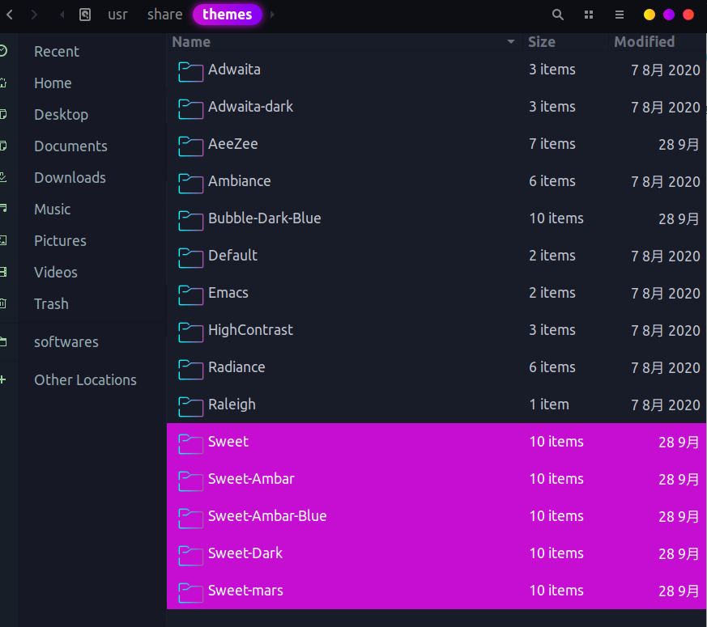This screenshot has height=627, width=707.
Task: Click the Sweet-mars folder name
Action: tap(245, 591)
